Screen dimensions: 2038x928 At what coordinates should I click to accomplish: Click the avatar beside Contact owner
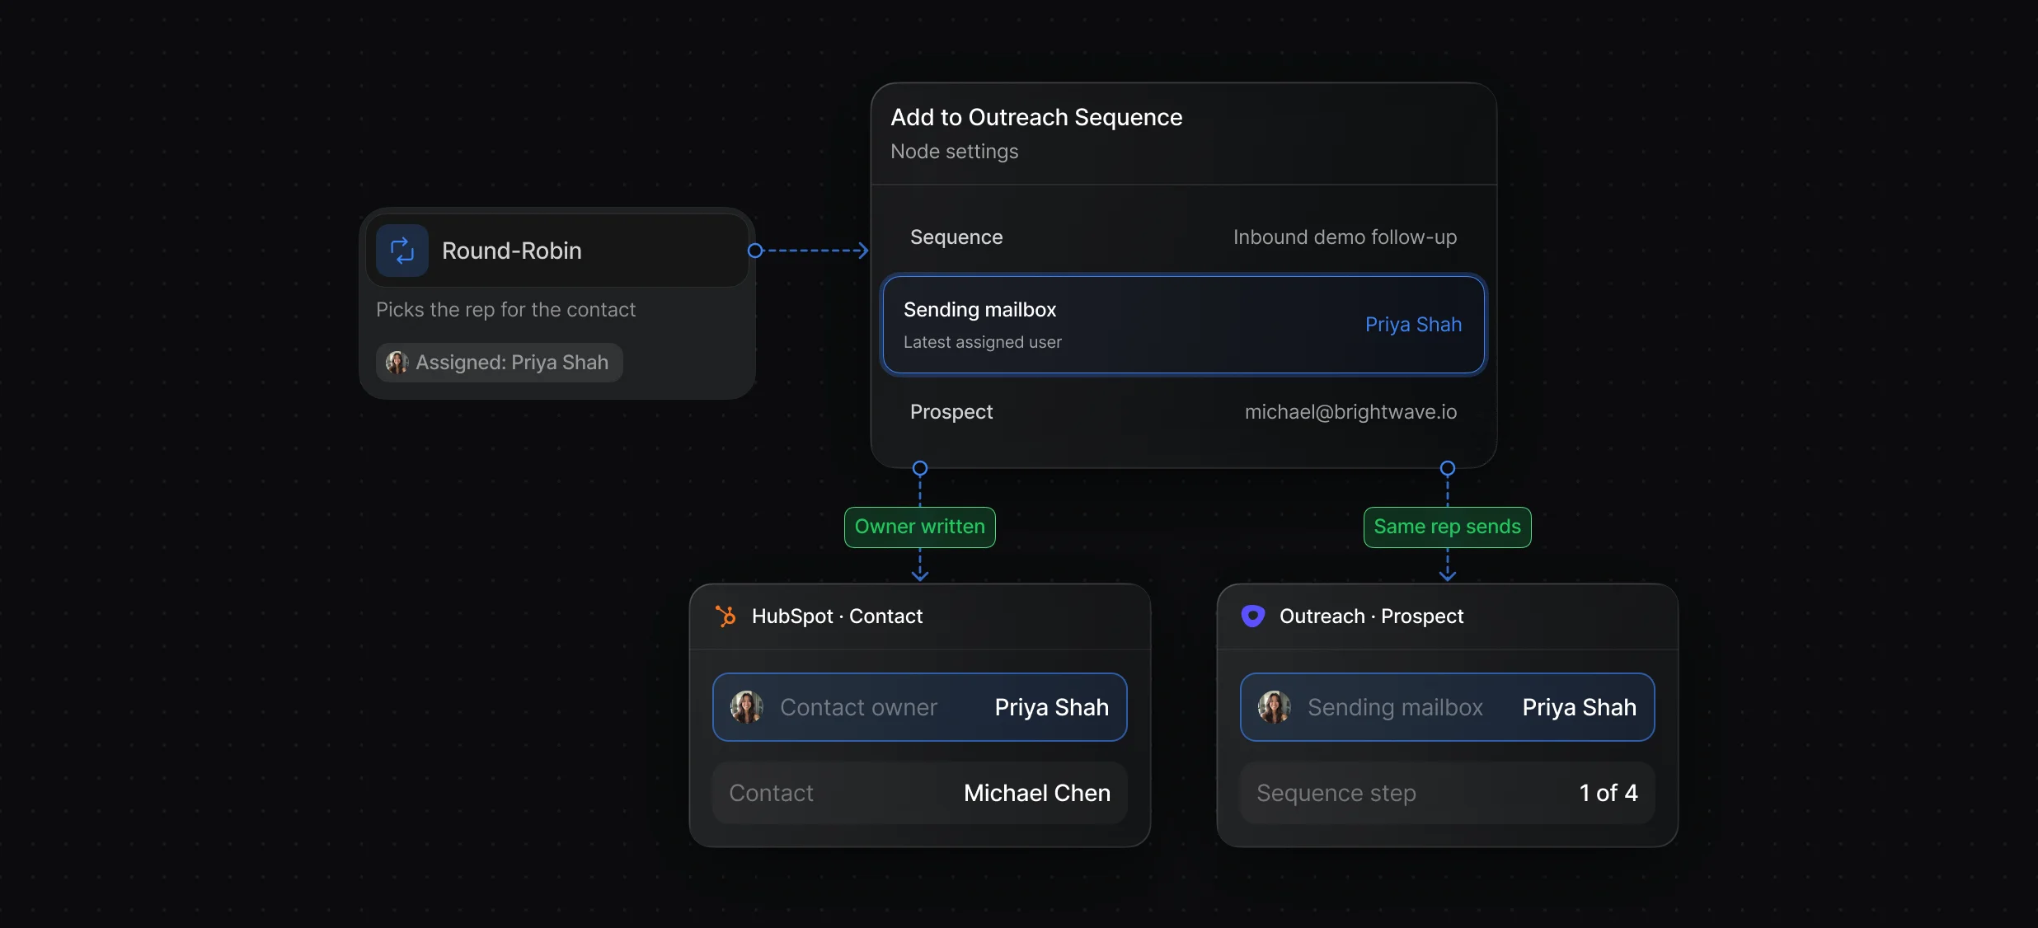coord(747,707)
